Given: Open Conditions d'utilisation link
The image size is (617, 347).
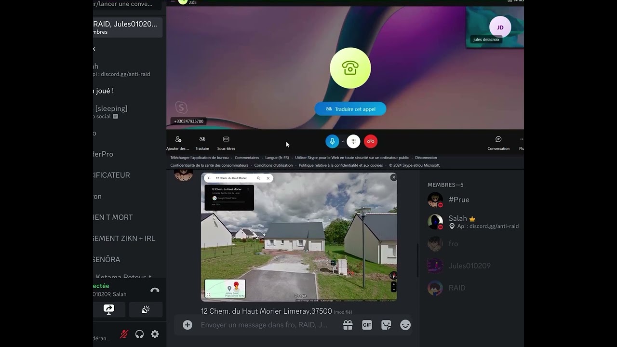Looking at the screenshot, I should 273,165.
